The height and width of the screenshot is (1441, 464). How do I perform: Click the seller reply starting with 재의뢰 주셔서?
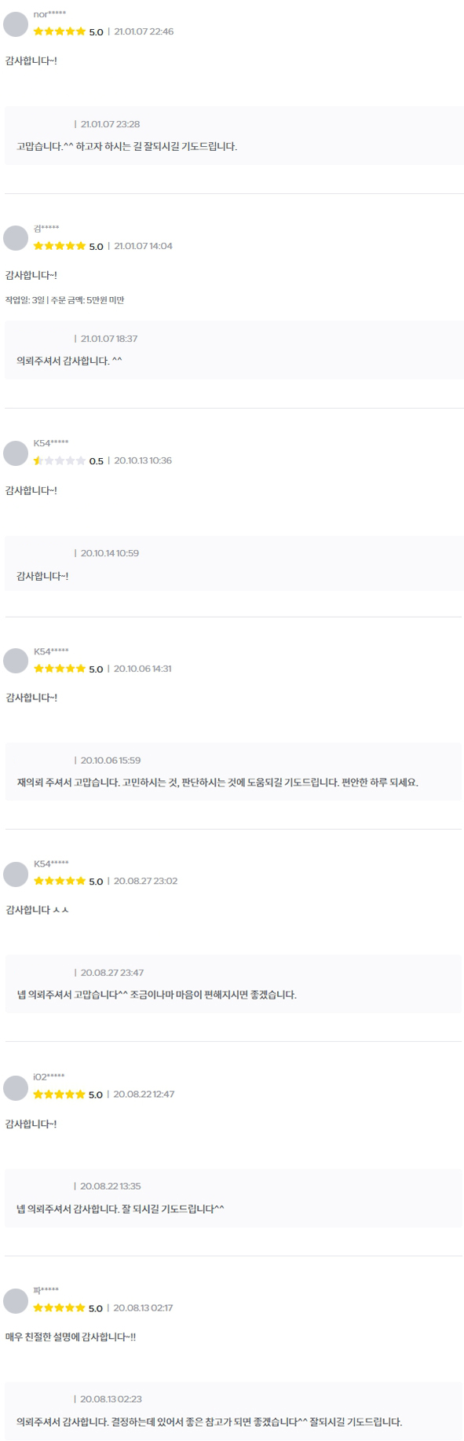click(x=234, y=772)
